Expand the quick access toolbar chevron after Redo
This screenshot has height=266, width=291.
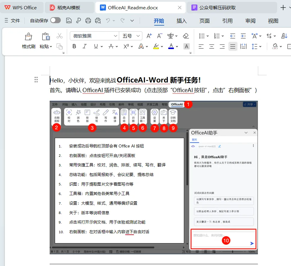[132, 20]
